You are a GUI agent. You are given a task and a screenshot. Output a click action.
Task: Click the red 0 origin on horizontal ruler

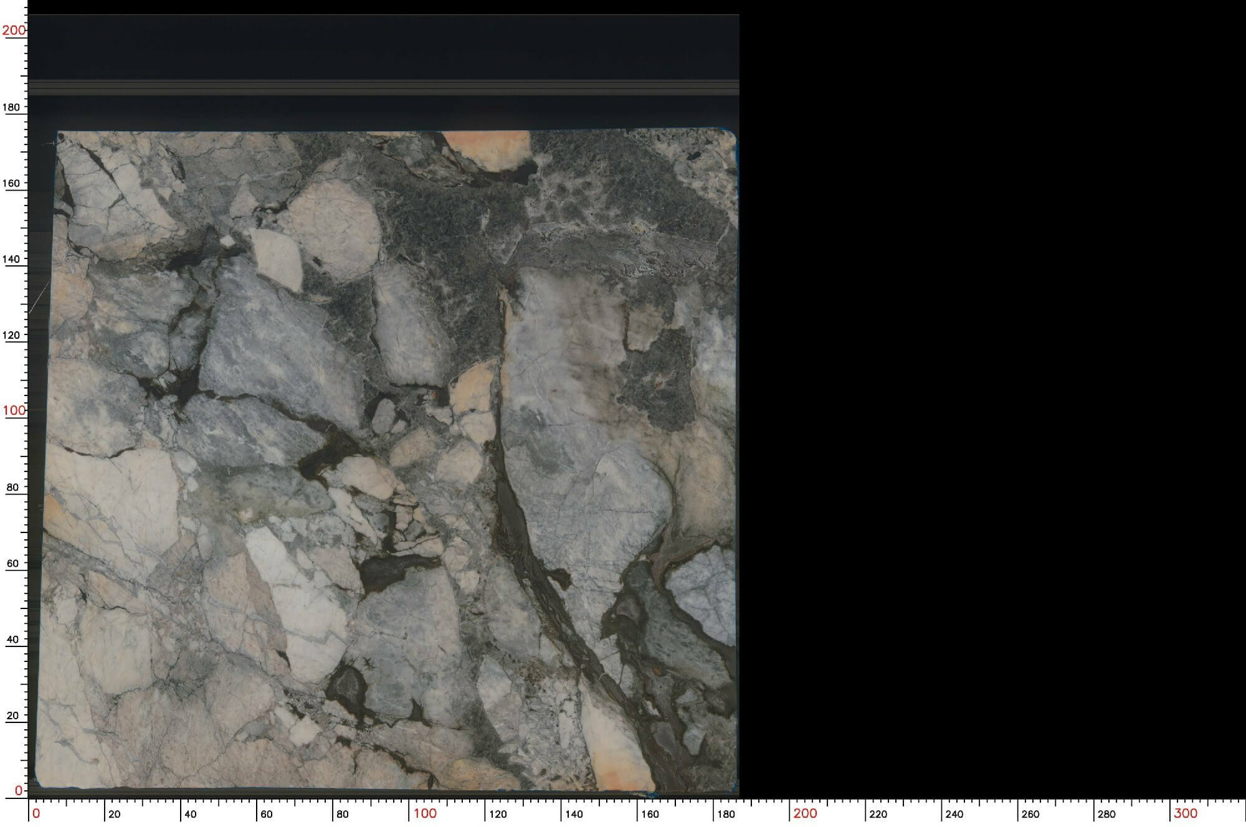[36, 813]
